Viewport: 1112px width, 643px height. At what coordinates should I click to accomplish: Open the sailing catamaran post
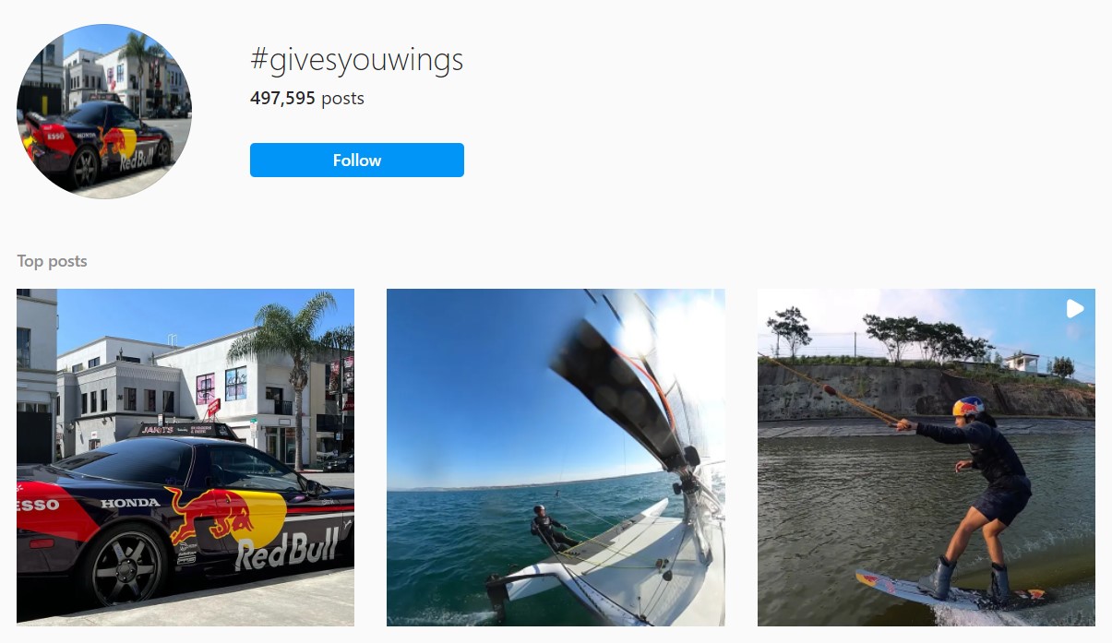tap(556, 458)
